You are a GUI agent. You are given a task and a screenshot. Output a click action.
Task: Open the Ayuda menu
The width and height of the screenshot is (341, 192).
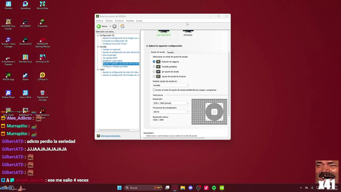(139, 21)
